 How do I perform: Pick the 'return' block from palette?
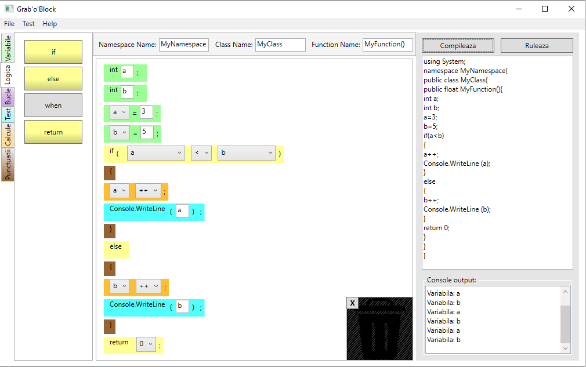(53, 132)
